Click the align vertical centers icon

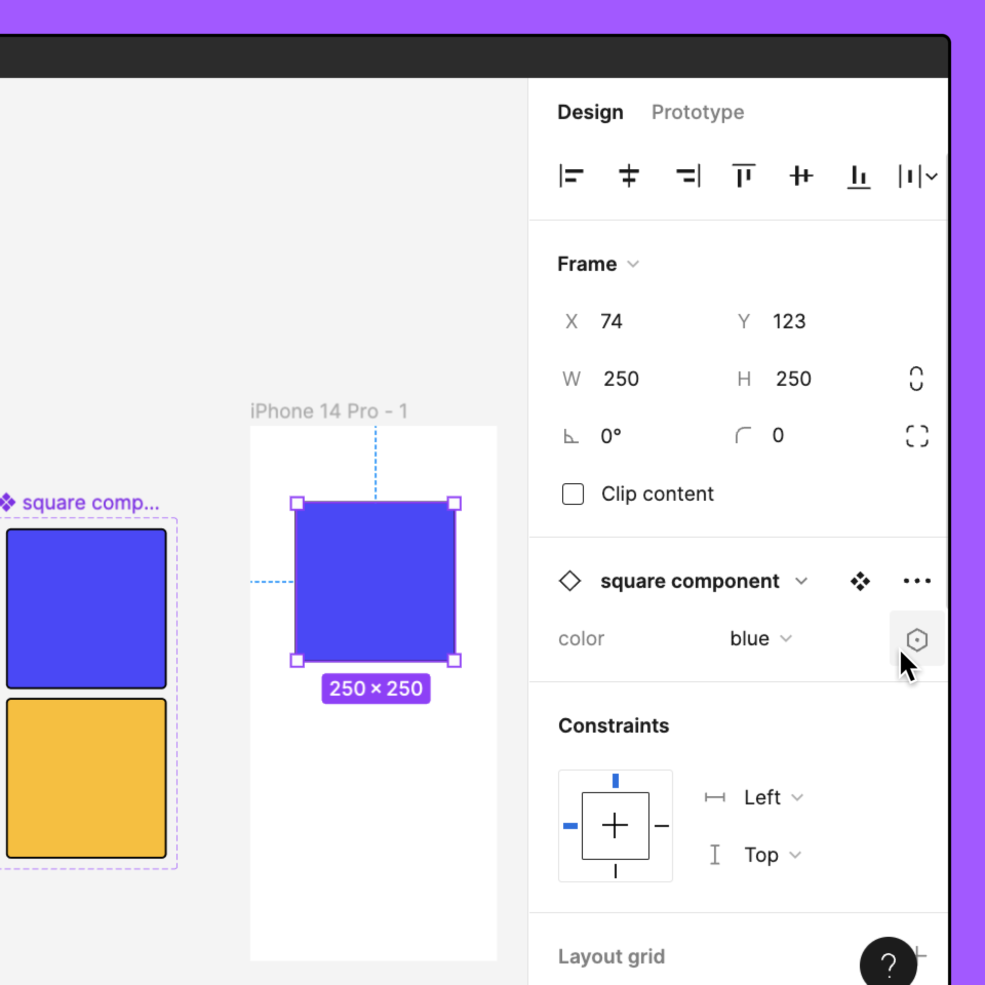tap(799, 176)
